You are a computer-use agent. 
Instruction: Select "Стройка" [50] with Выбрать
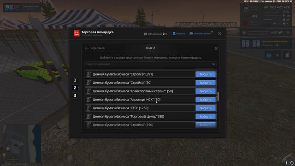[x=206, y=83]
